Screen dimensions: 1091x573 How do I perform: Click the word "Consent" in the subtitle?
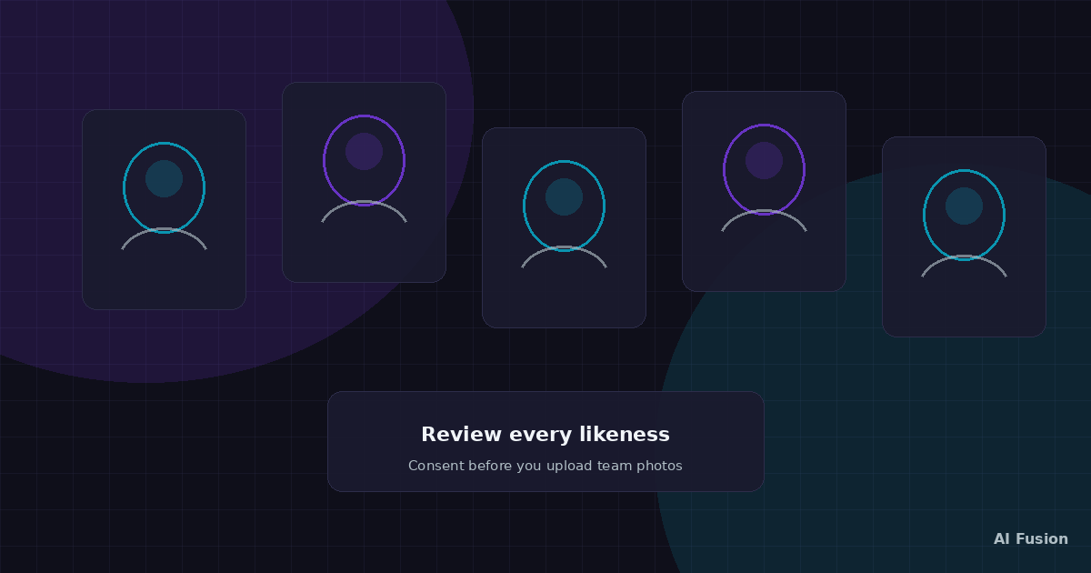point(435,466)
